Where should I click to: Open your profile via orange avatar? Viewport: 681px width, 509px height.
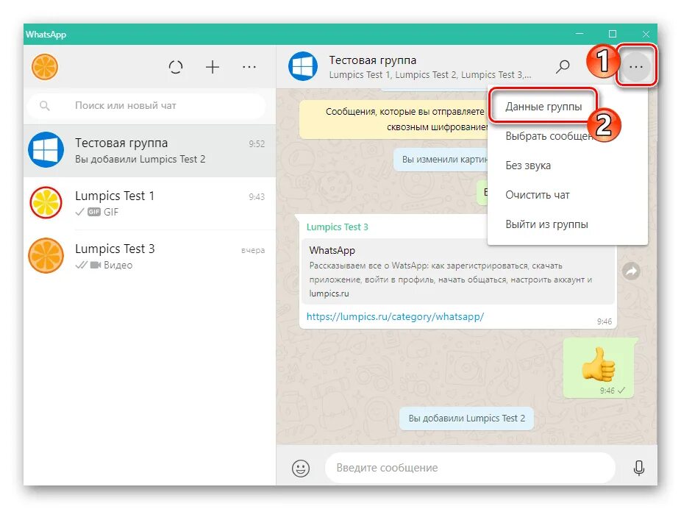point(45,67)
